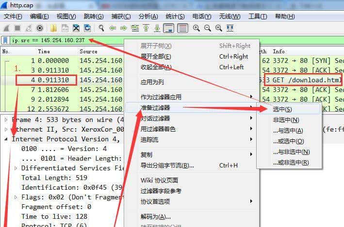The width and height of the screenshot is (344, 227).
Task: Open 准备过滤器 submenu
Action: 192,107
